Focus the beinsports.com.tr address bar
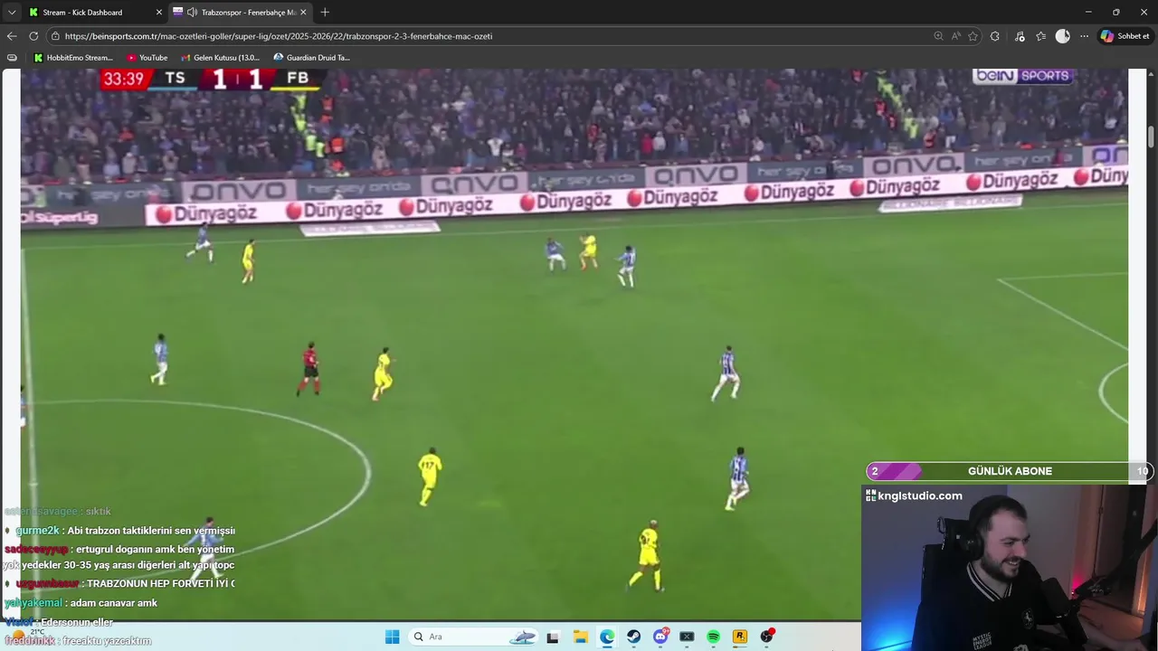1158x651 pixels. [279, 36]
